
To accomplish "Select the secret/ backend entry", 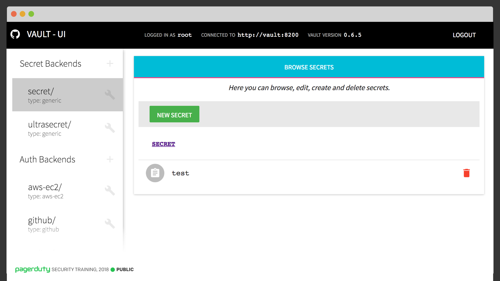I will tap(67, 95).
